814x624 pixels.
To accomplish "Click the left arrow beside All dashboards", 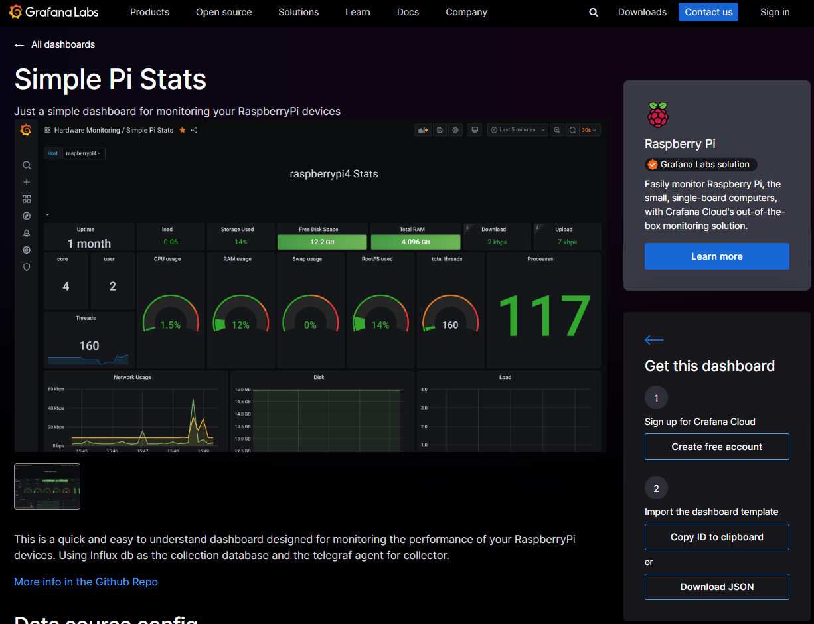I will [19, 44].
